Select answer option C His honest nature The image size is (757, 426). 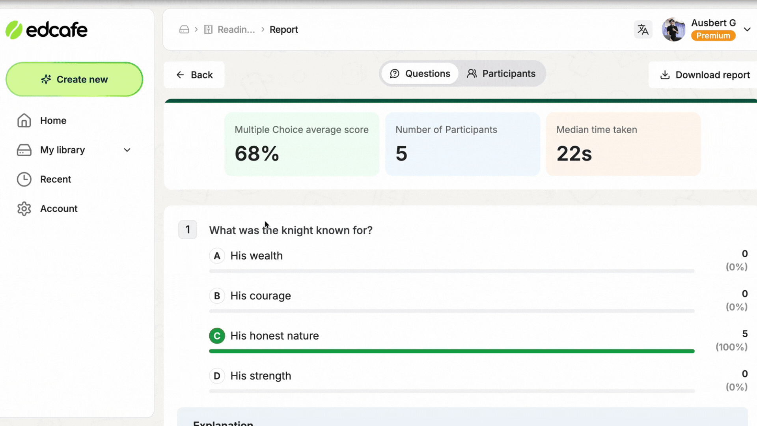pyautogui.click(x=274, y=336)
